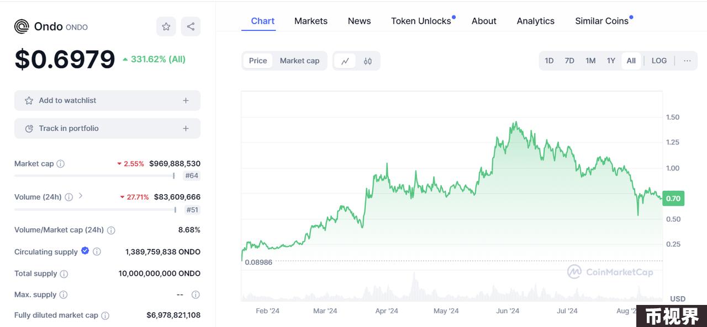
Task: Click the Jul '24 axis label
Action: click(567, 311)
